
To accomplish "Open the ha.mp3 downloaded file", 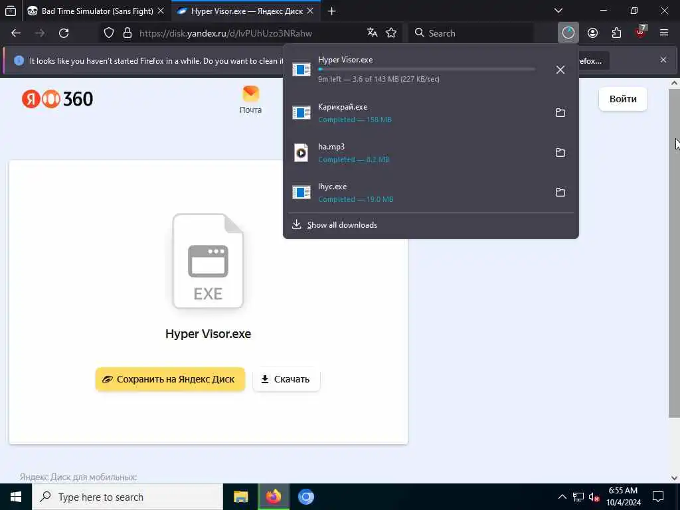I will (x=416, y=153).
